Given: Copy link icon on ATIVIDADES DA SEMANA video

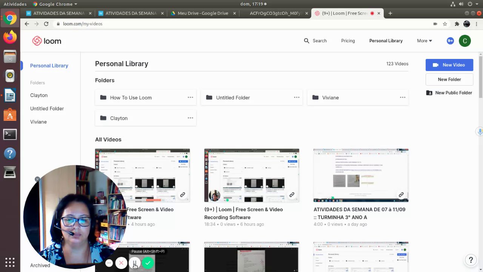Looking at the screenshot, I should click(401, 195).
